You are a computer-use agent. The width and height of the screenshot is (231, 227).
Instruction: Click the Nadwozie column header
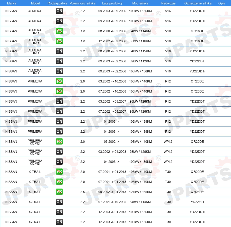(168, 3)
